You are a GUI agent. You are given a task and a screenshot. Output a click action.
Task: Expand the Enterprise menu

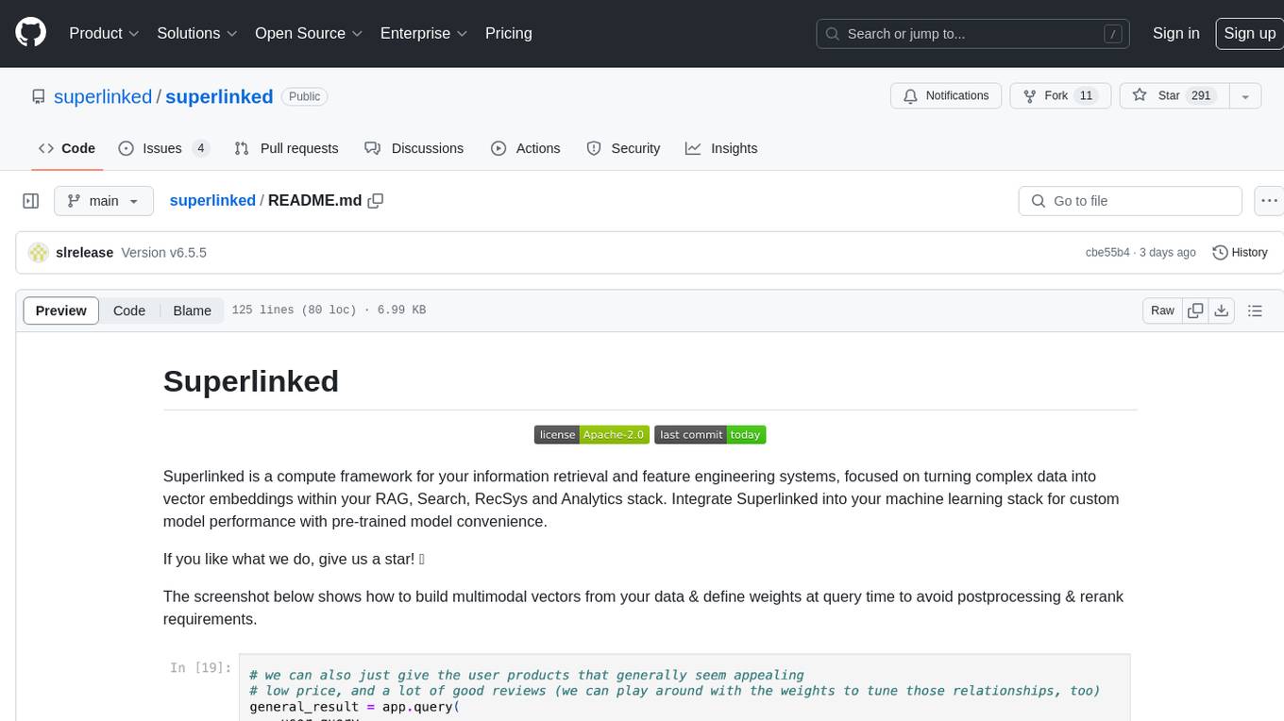click(424, 33)
